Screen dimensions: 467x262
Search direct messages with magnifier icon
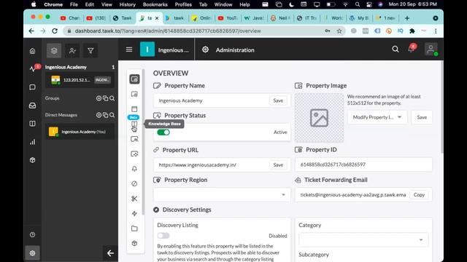[112, 115]
